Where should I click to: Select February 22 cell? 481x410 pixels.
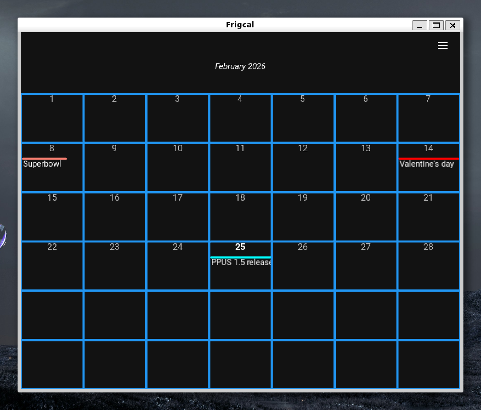point(52,266)
